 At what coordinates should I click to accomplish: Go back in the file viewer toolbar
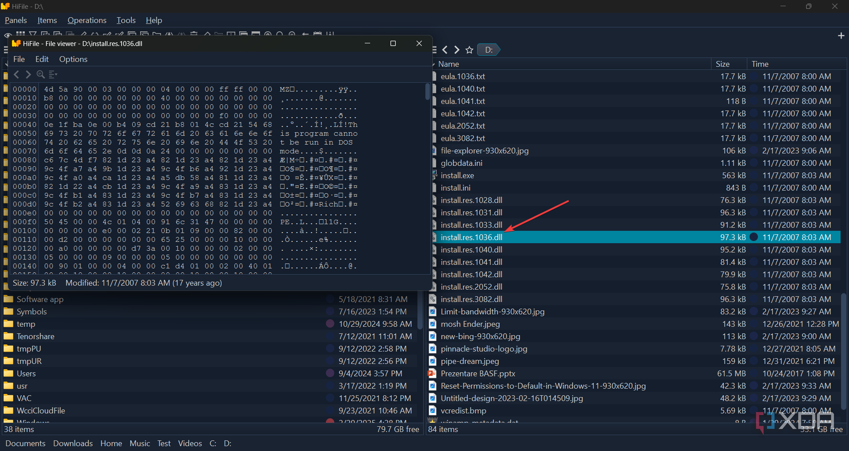pyautogui.click(x=16, y=74)
